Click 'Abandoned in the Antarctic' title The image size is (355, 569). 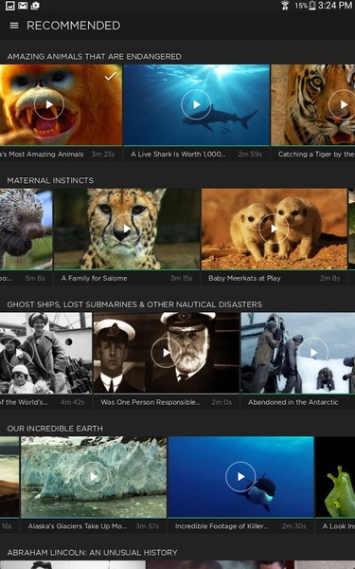[x=293, y=402]
